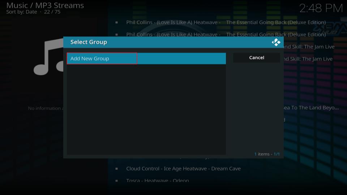Open Cloud Control - Ice Age Heatwave track
This screenshot has width=347, height=195.
(x=183, y=169)
